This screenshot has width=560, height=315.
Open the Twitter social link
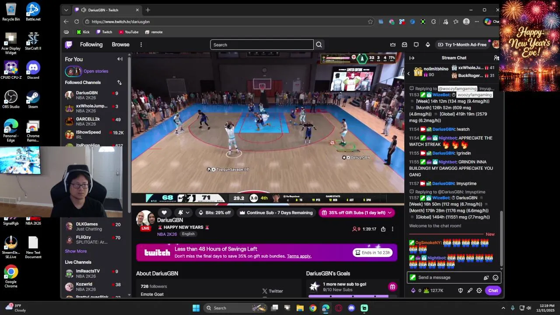pyautogui.click(x=272, y=291)
